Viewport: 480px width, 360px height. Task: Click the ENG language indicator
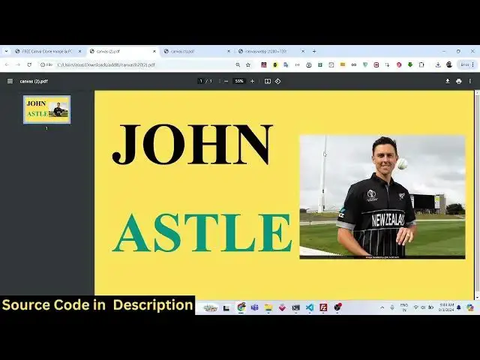pyautogui.click(x=404, y=307)
